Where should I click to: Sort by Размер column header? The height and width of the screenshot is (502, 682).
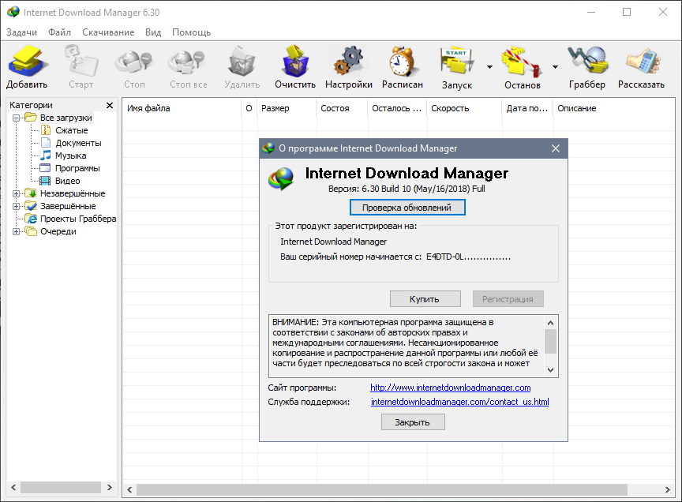coord(287,108)
